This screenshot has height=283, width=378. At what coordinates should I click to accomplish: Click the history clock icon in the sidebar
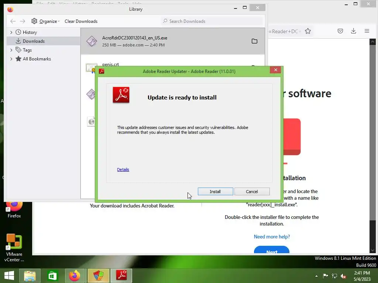tap(18, 32)
